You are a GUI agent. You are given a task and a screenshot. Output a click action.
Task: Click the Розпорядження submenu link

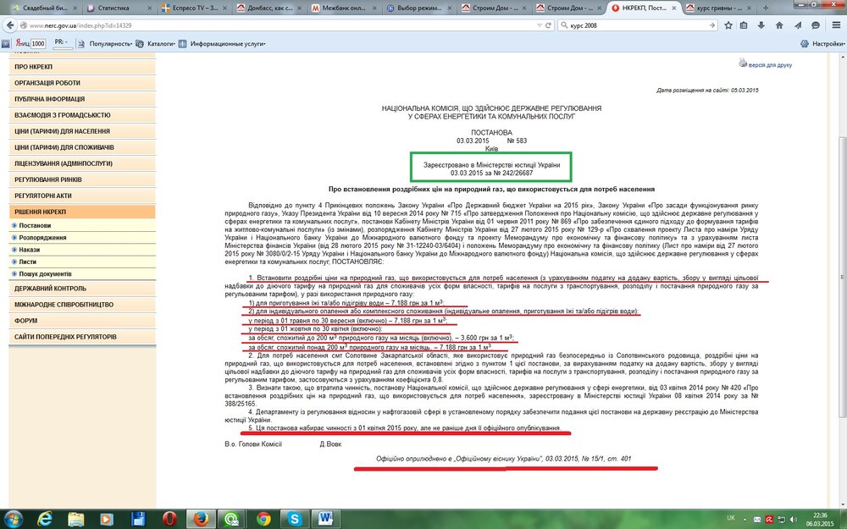[x=42, y=238]
